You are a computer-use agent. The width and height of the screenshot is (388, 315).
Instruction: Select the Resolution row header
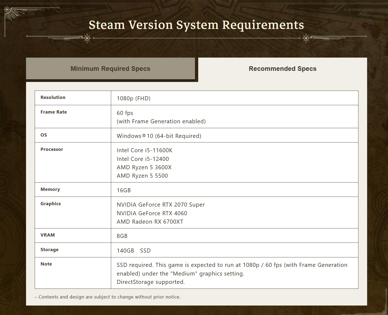(x=53, y=97)
